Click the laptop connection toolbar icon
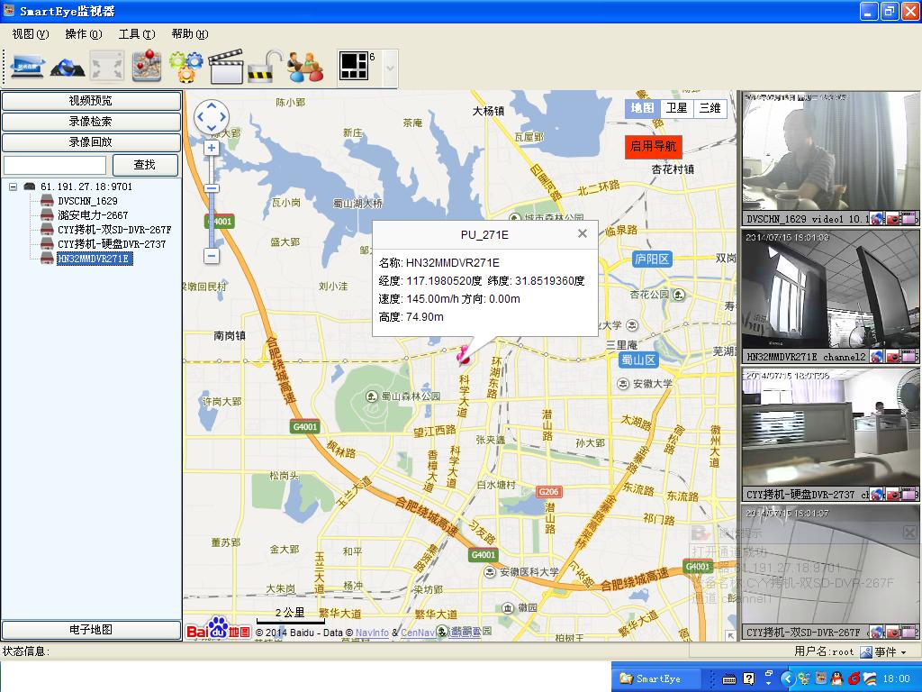922x692 pixels. (27, 66)
